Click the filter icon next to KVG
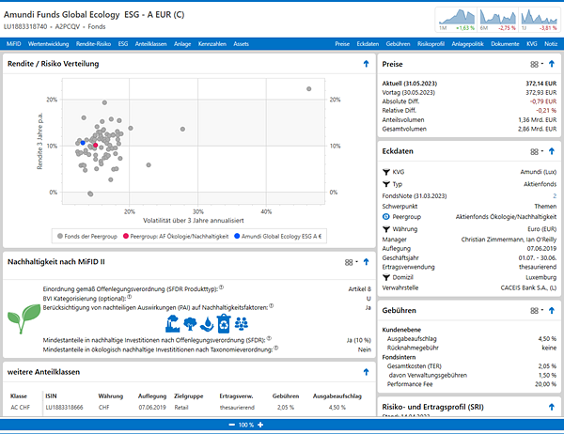Screen dimensions: 564x434 point(386,172)
